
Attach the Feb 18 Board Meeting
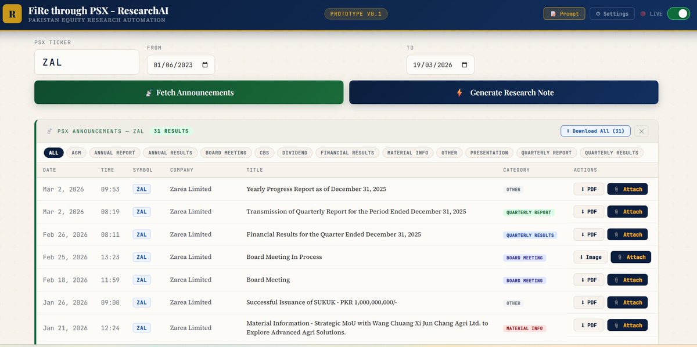coord(627,280)
